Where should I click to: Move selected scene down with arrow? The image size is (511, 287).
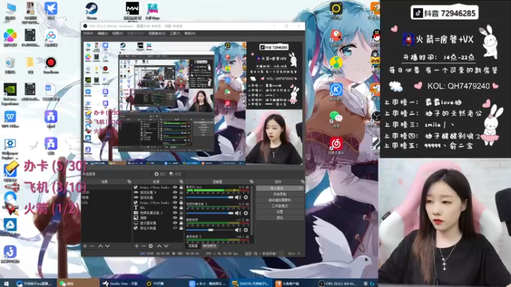point(107,246)
